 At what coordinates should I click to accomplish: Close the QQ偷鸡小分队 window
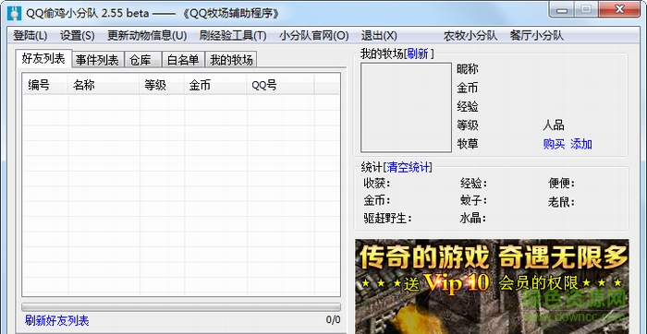click(x=619, y=9)
